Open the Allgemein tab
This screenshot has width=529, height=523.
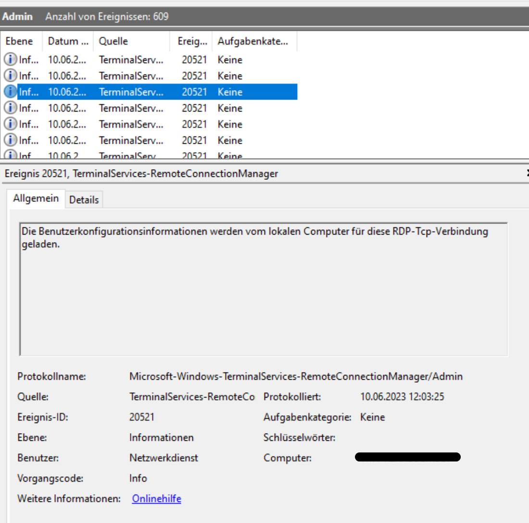tap(36, 198)
